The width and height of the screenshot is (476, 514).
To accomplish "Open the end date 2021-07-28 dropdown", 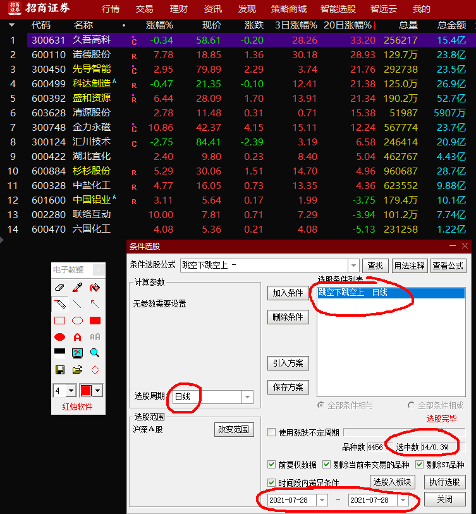I will pyautogui.click(x=403, y=500).
